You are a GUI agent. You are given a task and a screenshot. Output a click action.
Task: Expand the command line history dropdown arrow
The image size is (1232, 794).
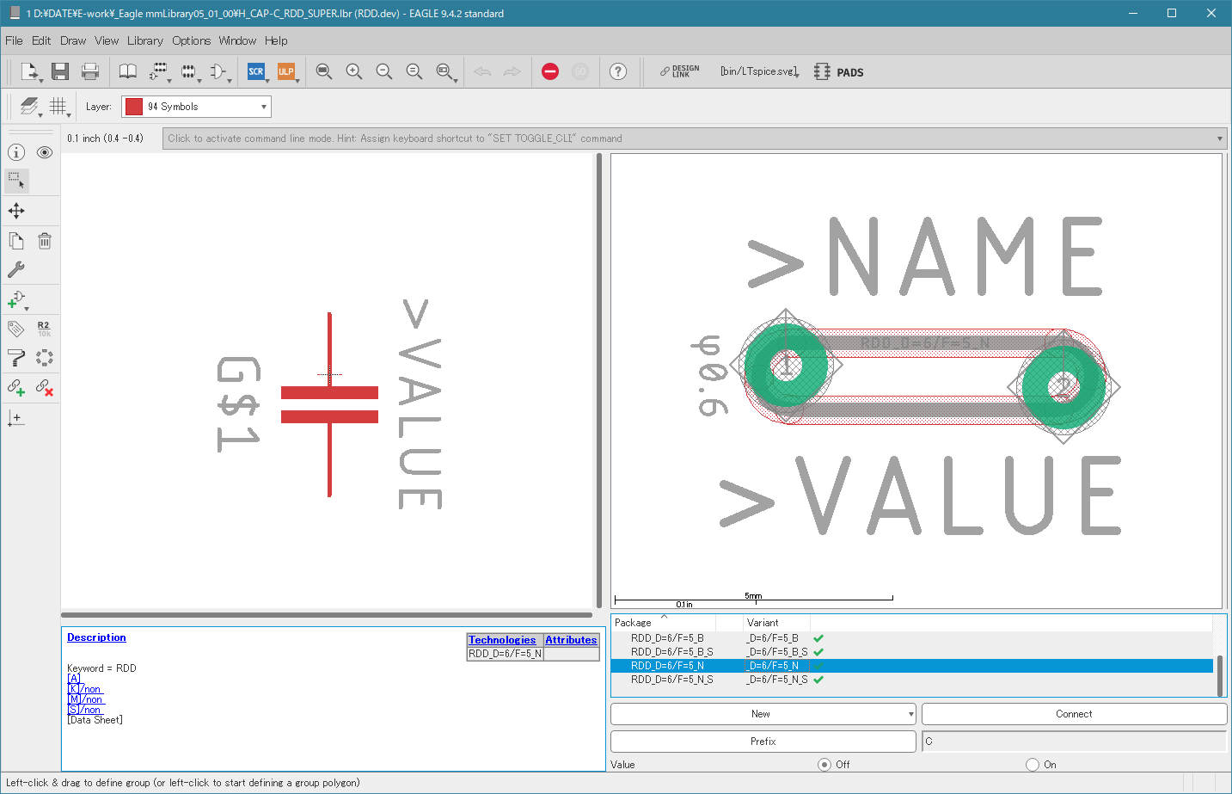coord(1219,138)
